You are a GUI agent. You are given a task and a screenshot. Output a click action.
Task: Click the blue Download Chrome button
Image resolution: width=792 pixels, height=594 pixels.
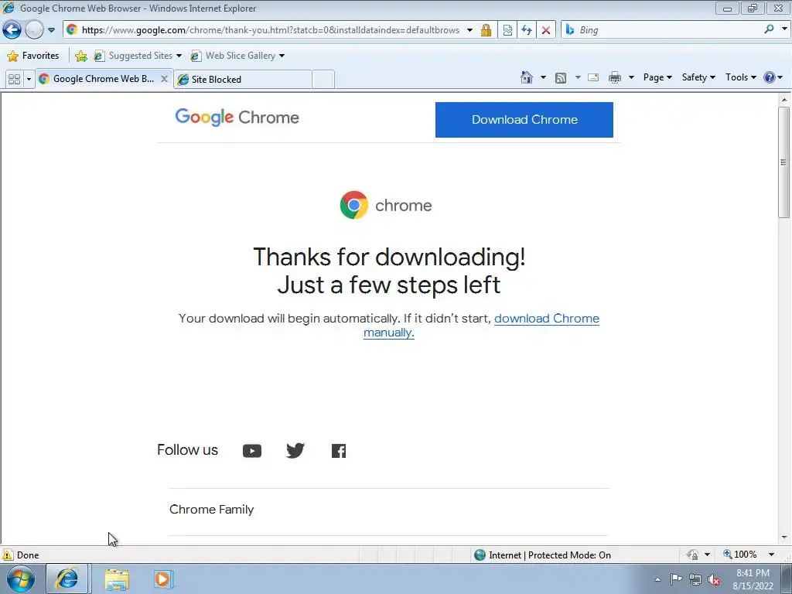[x=524, y=120]
